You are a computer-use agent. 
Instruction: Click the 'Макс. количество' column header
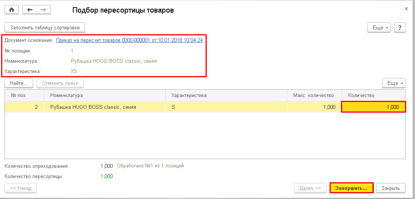coord(313,96)
